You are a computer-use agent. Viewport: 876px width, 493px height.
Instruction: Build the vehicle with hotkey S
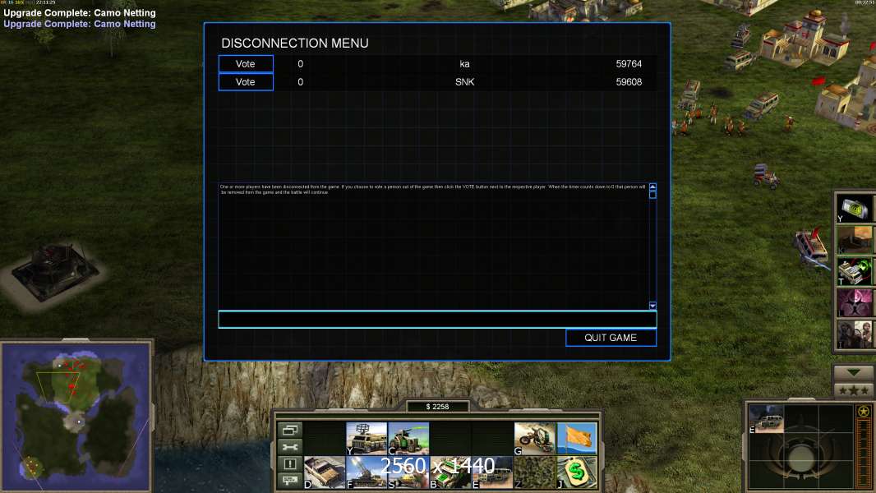408,472
